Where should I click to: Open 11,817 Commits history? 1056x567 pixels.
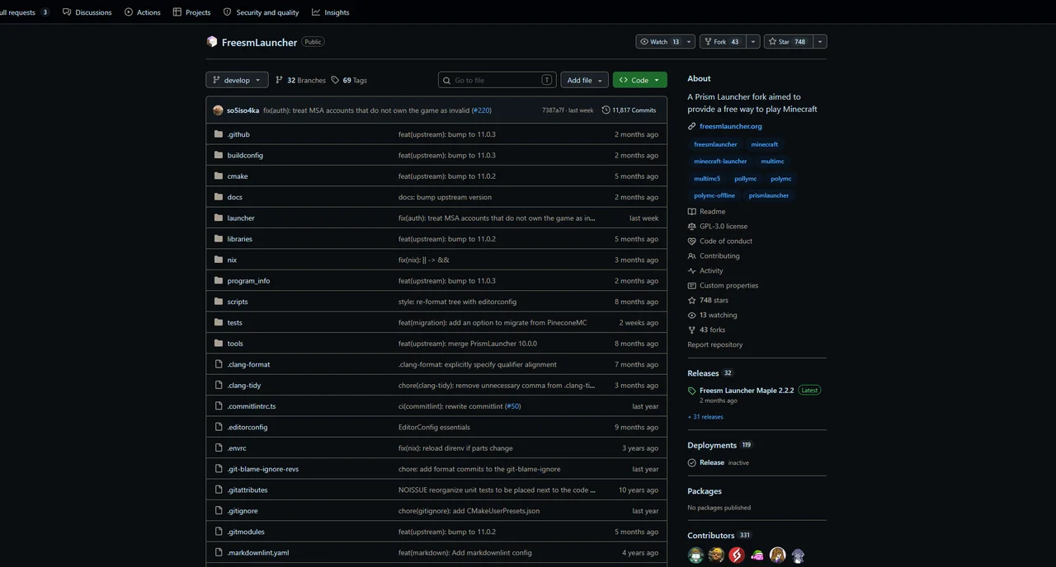pos(629,110)
